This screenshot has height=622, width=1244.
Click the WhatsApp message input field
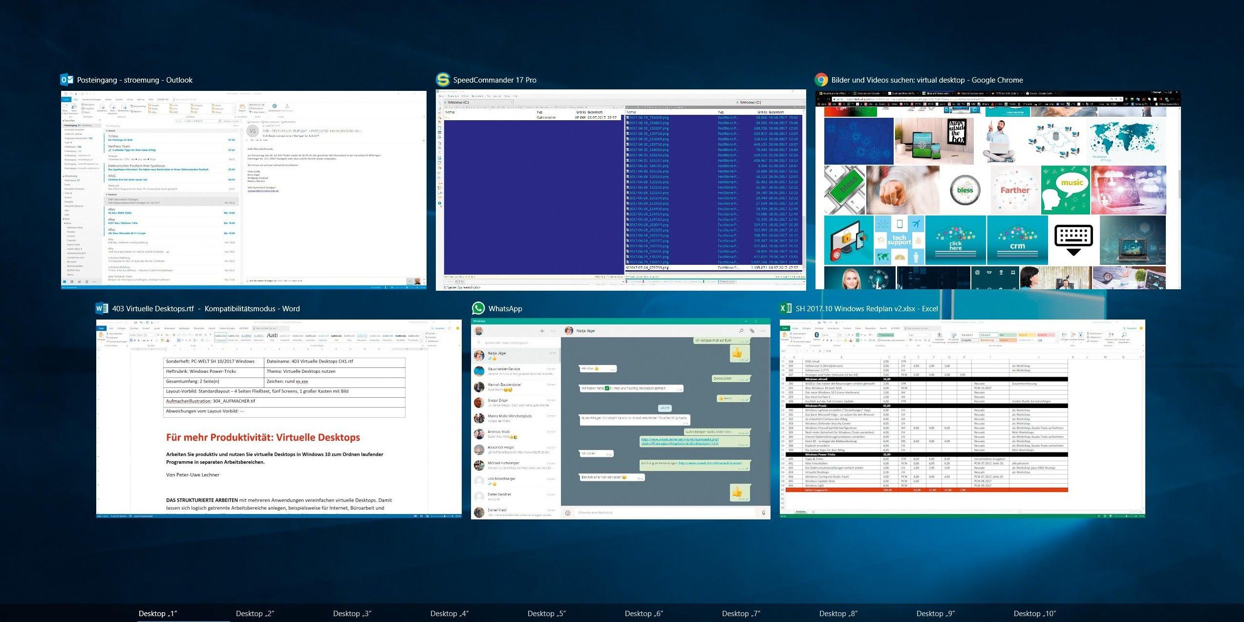[635, 513]
